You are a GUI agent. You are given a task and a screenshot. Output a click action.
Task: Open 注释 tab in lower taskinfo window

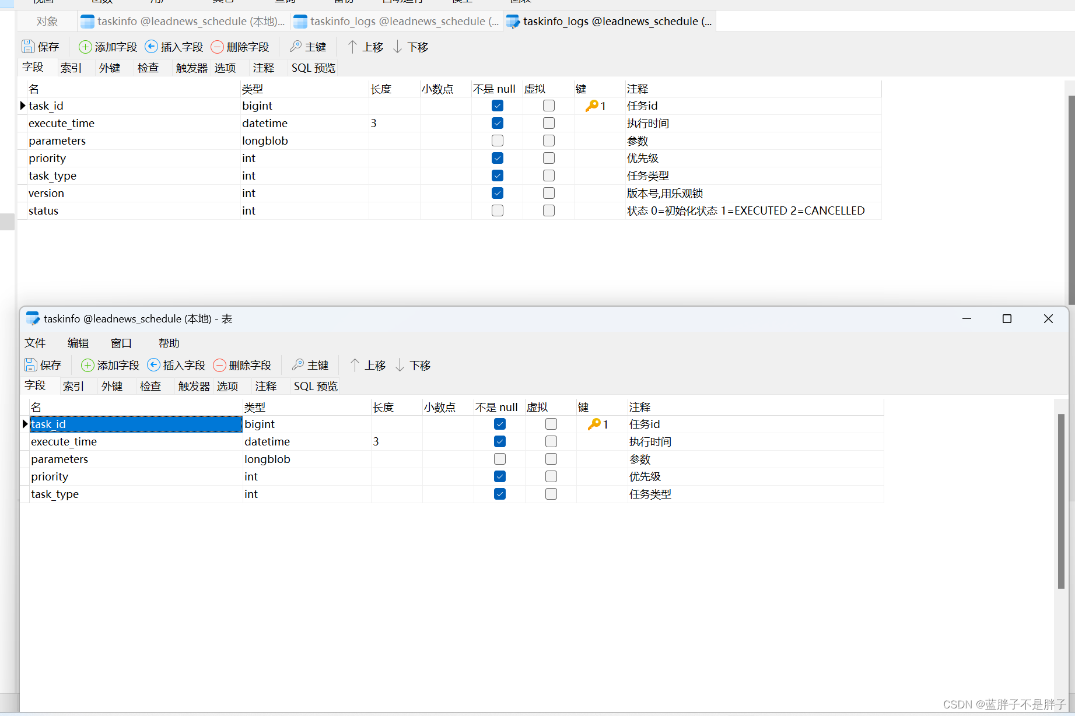point(266,386)
